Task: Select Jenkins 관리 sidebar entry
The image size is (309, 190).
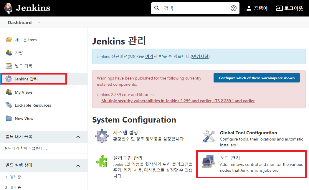Action: 26,79
